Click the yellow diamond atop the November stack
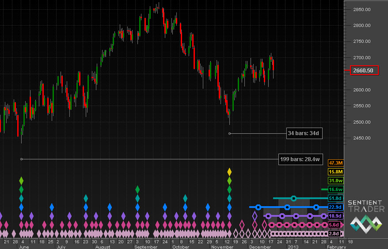 pos(229,171)
